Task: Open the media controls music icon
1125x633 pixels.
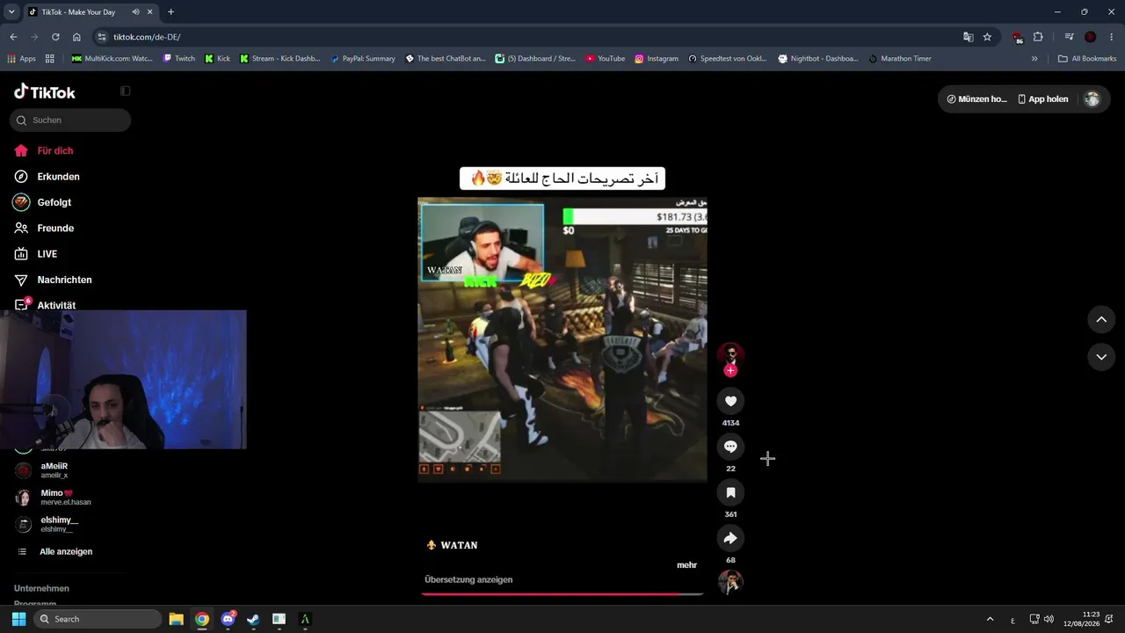Action: [x=1069, y=37]
